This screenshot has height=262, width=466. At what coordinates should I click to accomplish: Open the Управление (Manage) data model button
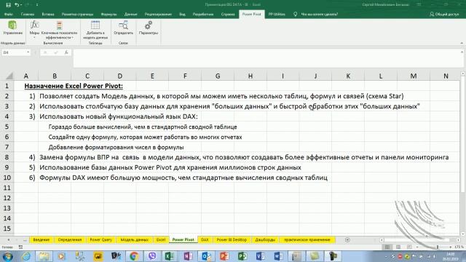12,28
